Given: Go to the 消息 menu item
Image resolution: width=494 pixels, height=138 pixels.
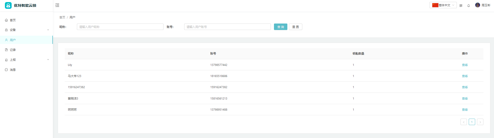Looking at the screenshot, I should tap(13, 70).
